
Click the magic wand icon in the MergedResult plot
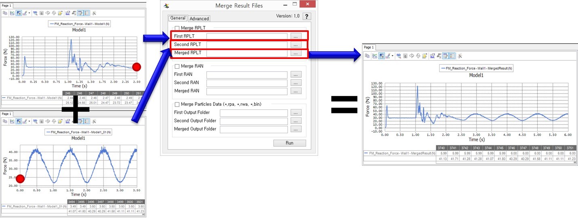[x=460, y=56]
